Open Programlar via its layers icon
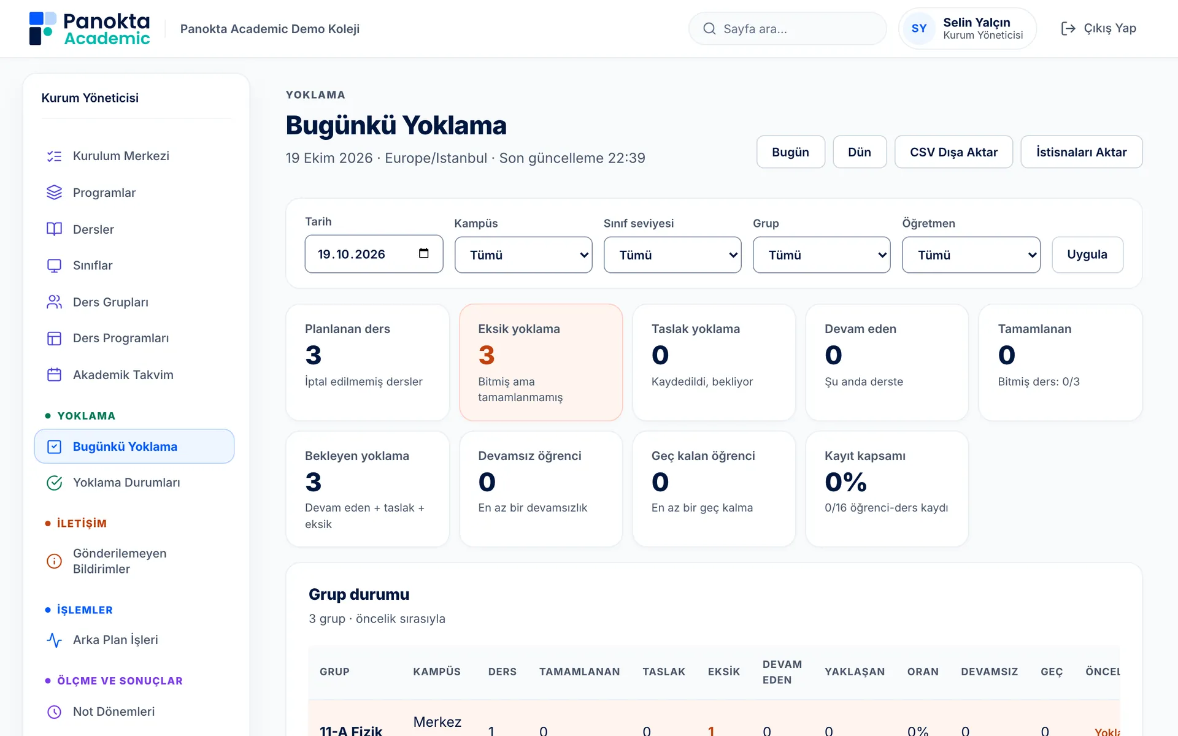Screen dimensions: 1178x736 (54, 193)
